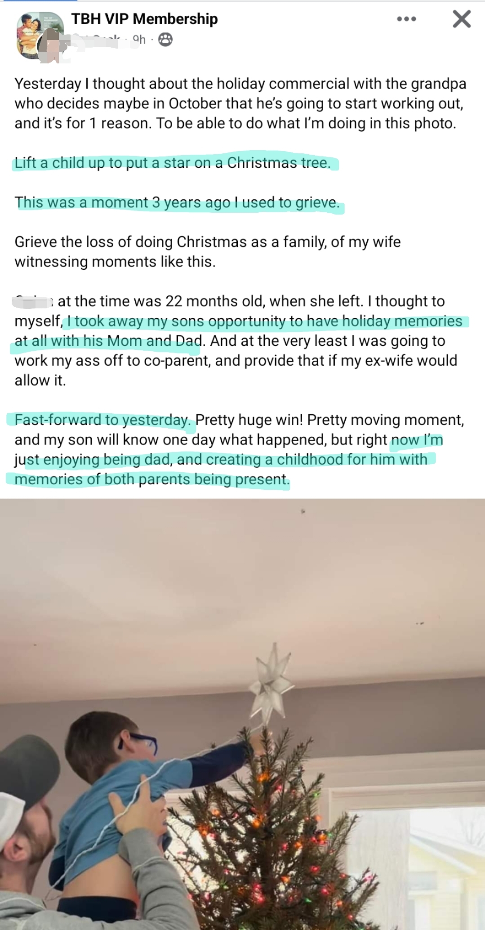The height and width of the screenshot is (930, 485).
Task: Click the opening paragraph about the holiday commercial
Action: point(240,103)
